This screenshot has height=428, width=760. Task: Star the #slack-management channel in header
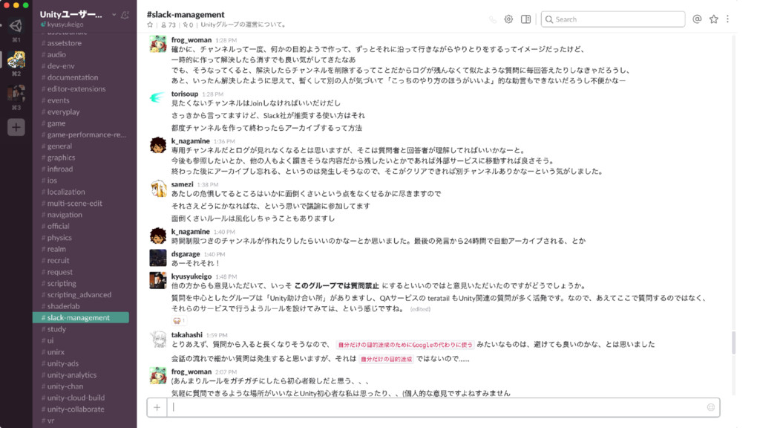tap(150, 25)
